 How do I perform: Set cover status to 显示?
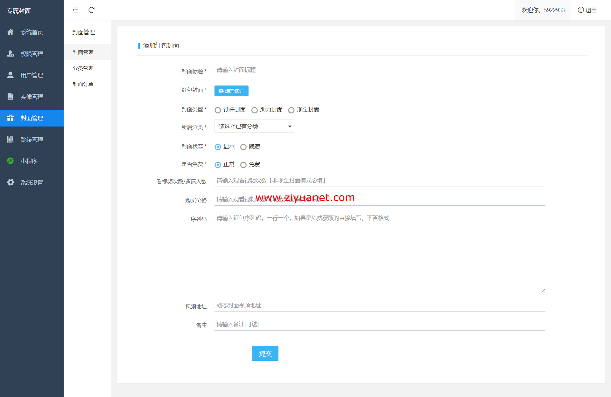point(218,147)
